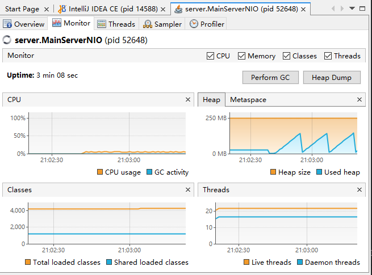Open the Profiler tab
This screenshot has height=275, width=372.
coord(207,24)
